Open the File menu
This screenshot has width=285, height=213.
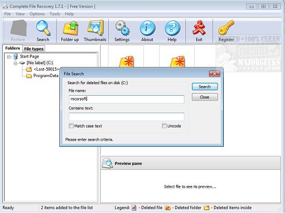pyautogui.click(x=8, y=14)
